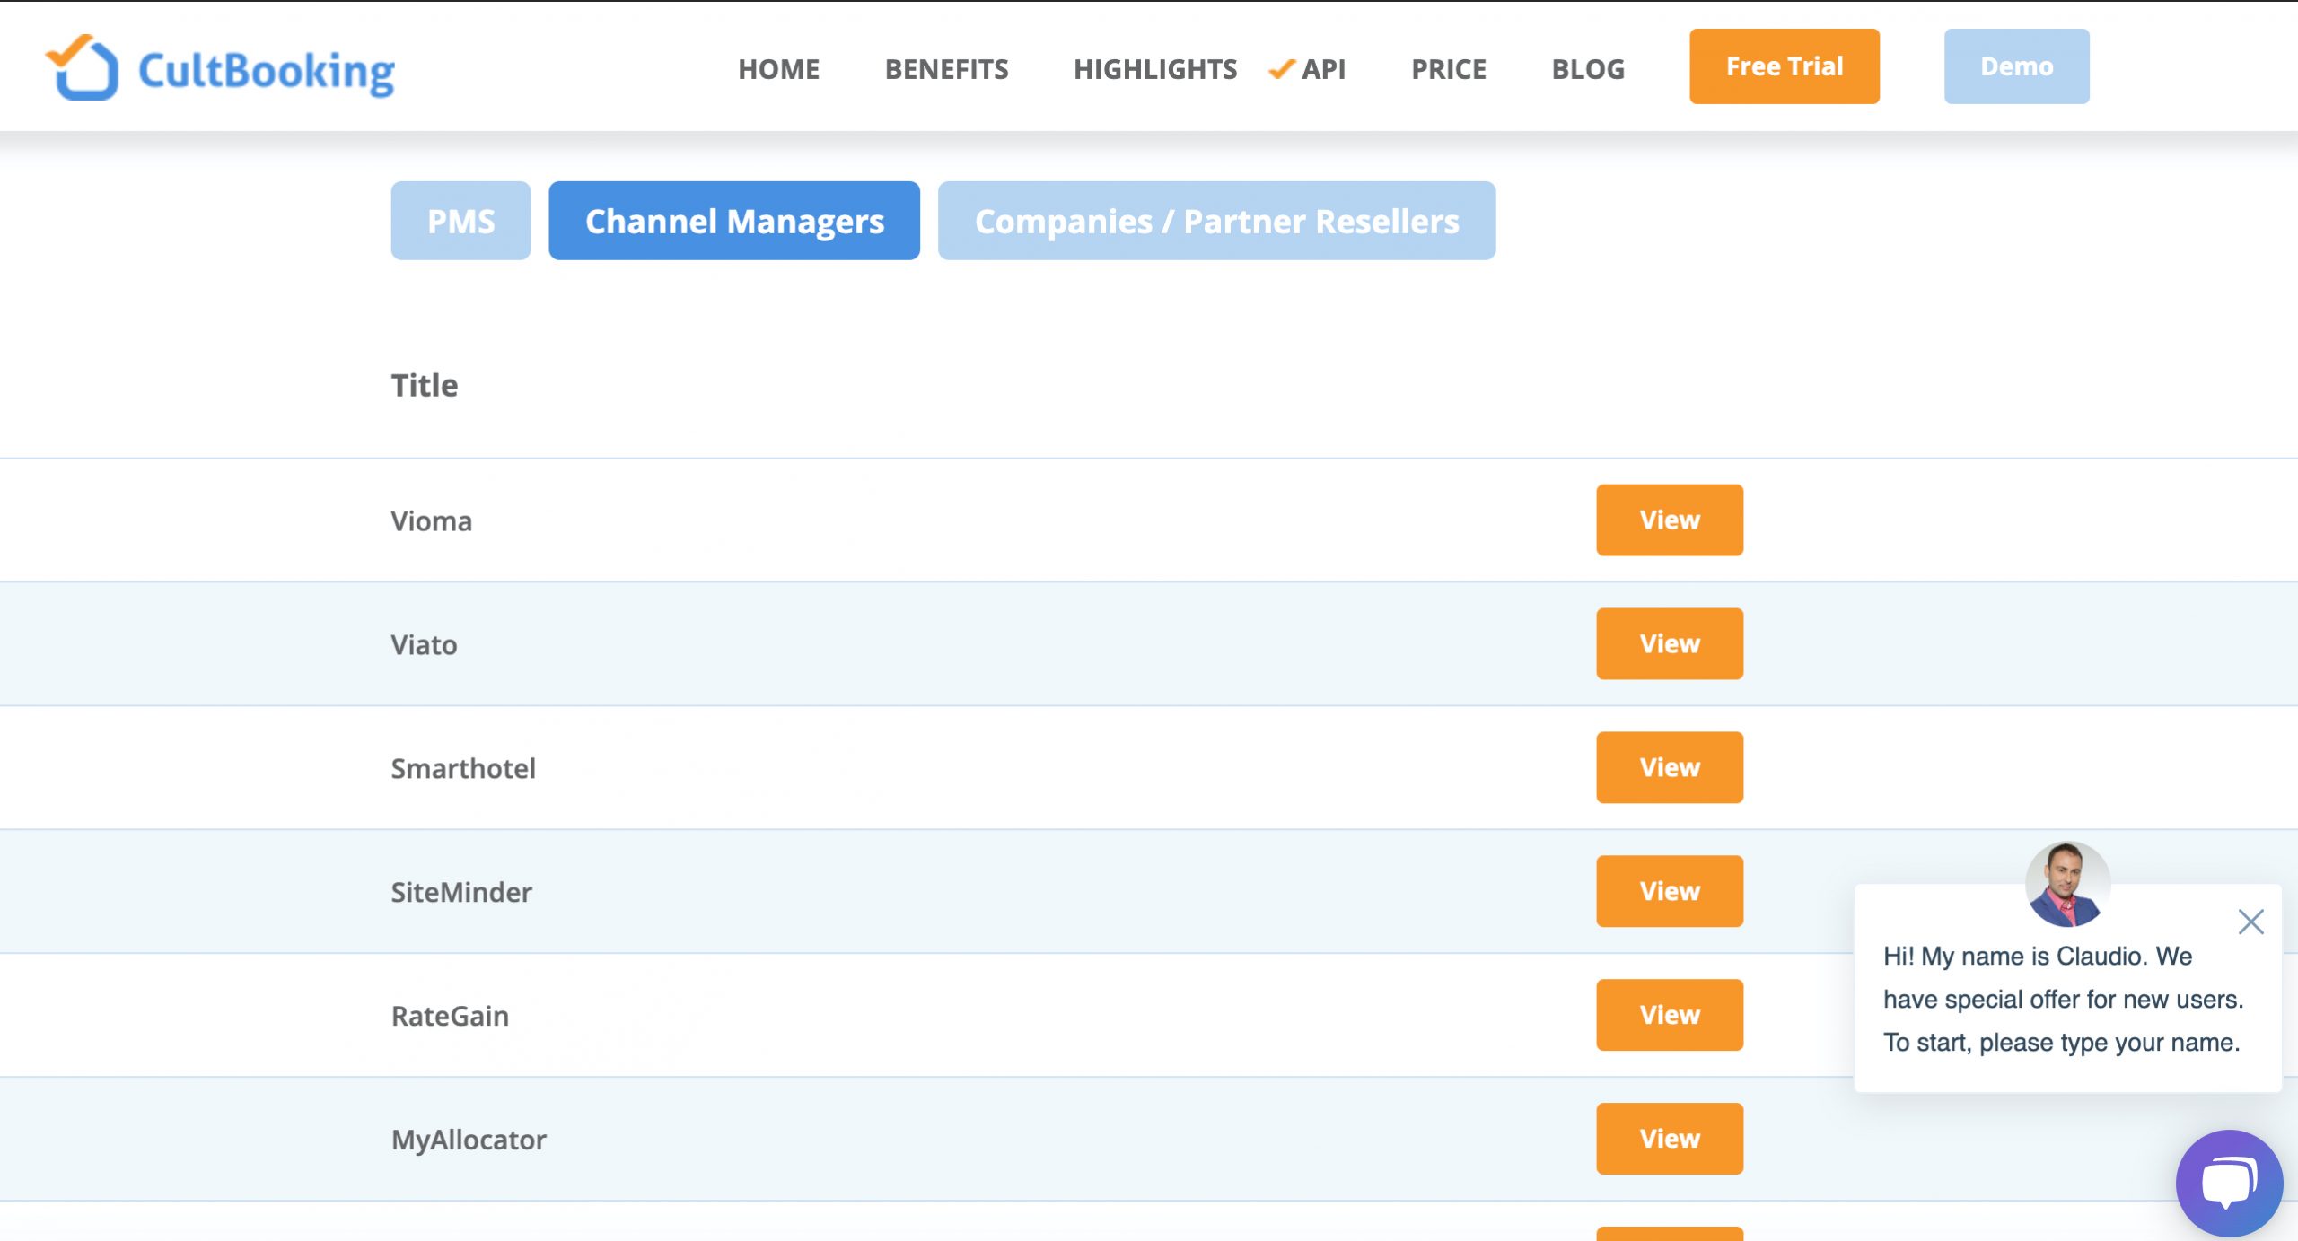
Task: Start a Free Trial
Action: [x=1784, y=66]
